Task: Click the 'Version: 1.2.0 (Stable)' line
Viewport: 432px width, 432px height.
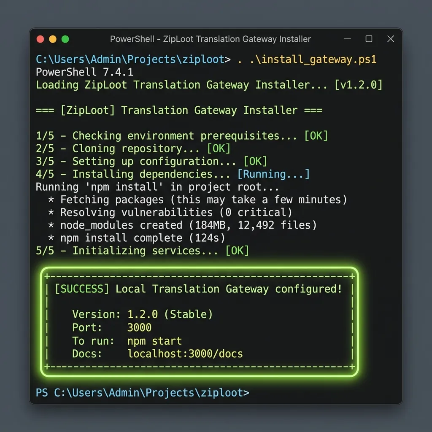Action: 143,314
